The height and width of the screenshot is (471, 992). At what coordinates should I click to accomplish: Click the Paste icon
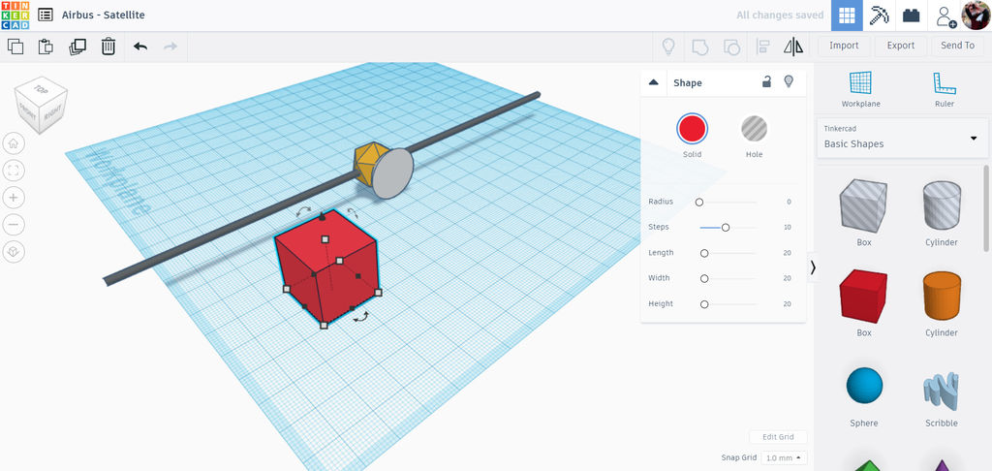click(46, 47)
